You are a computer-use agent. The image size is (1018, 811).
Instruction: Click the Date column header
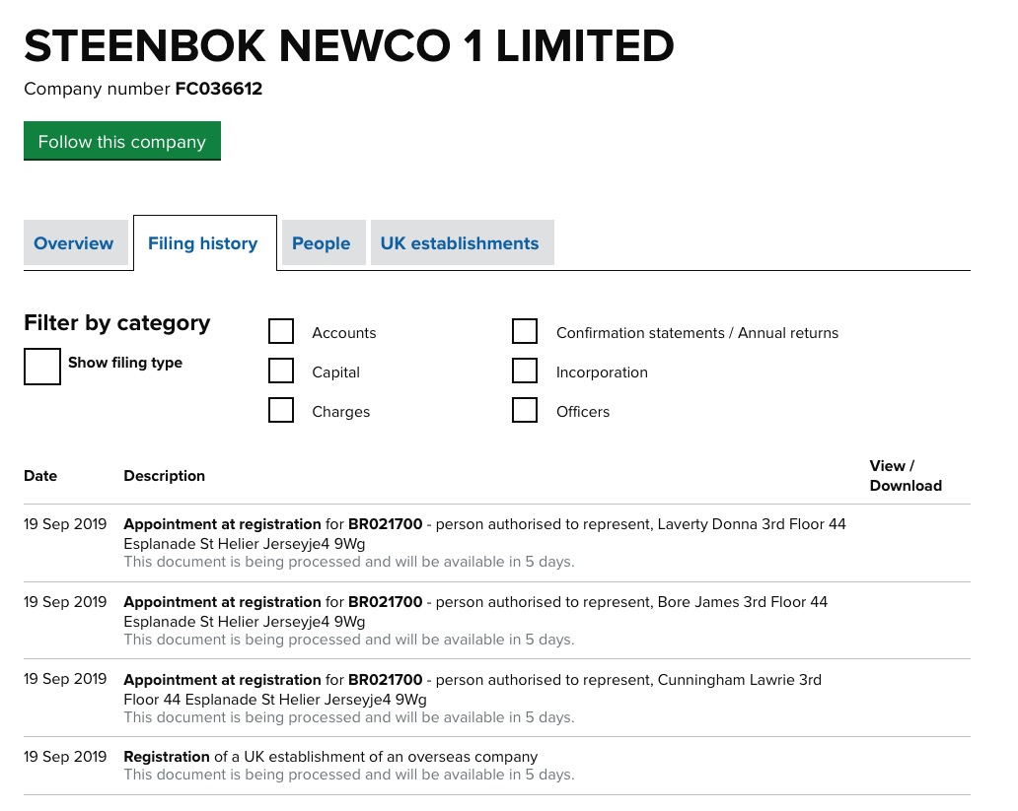click(40, 476)
